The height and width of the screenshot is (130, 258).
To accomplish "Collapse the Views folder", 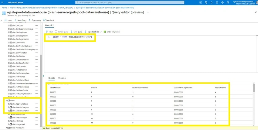I will (x=6, y=100).
